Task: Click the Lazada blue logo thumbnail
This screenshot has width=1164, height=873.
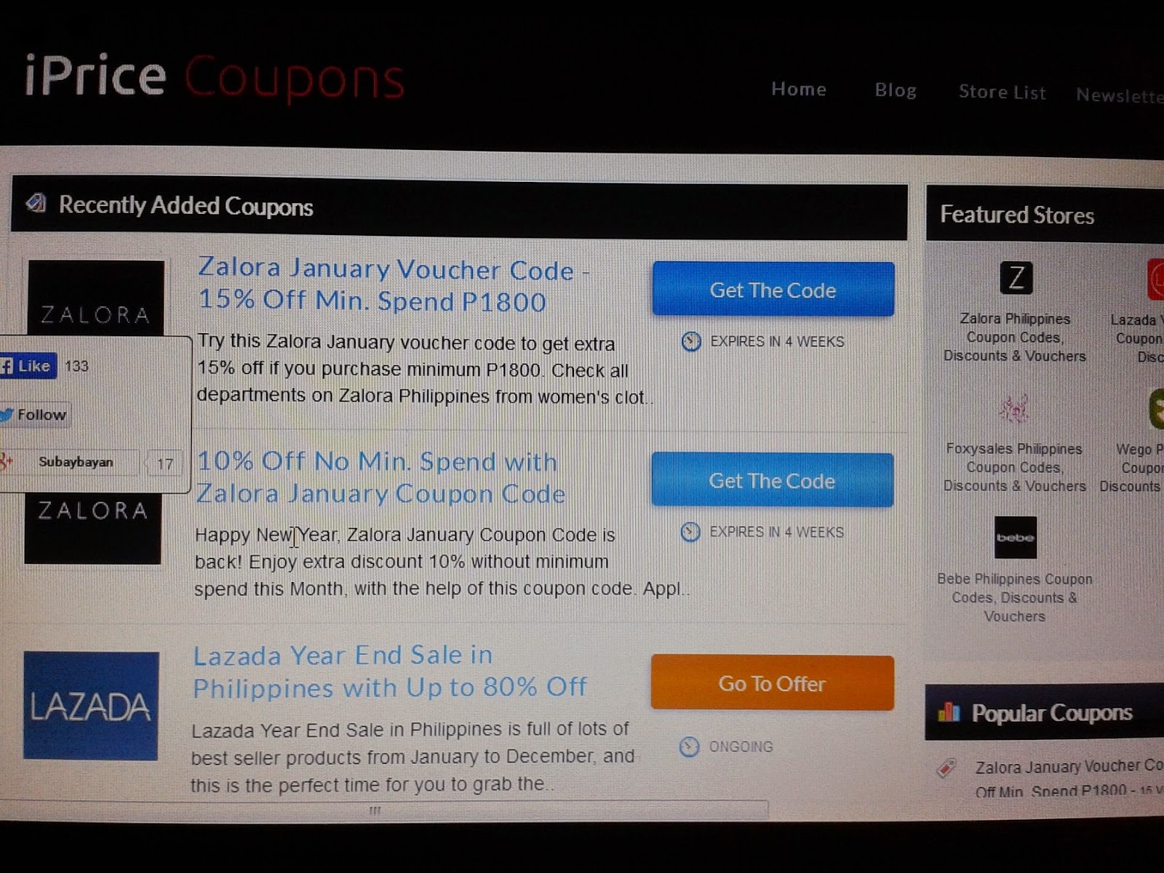Action: tap(91, 706)
